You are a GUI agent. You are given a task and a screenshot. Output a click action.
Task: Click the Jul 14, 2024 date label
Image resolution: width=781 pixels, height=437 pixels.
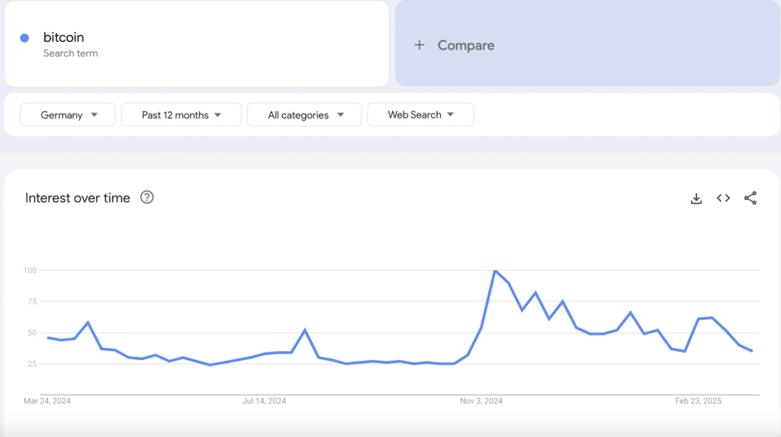tap(264, 400)
